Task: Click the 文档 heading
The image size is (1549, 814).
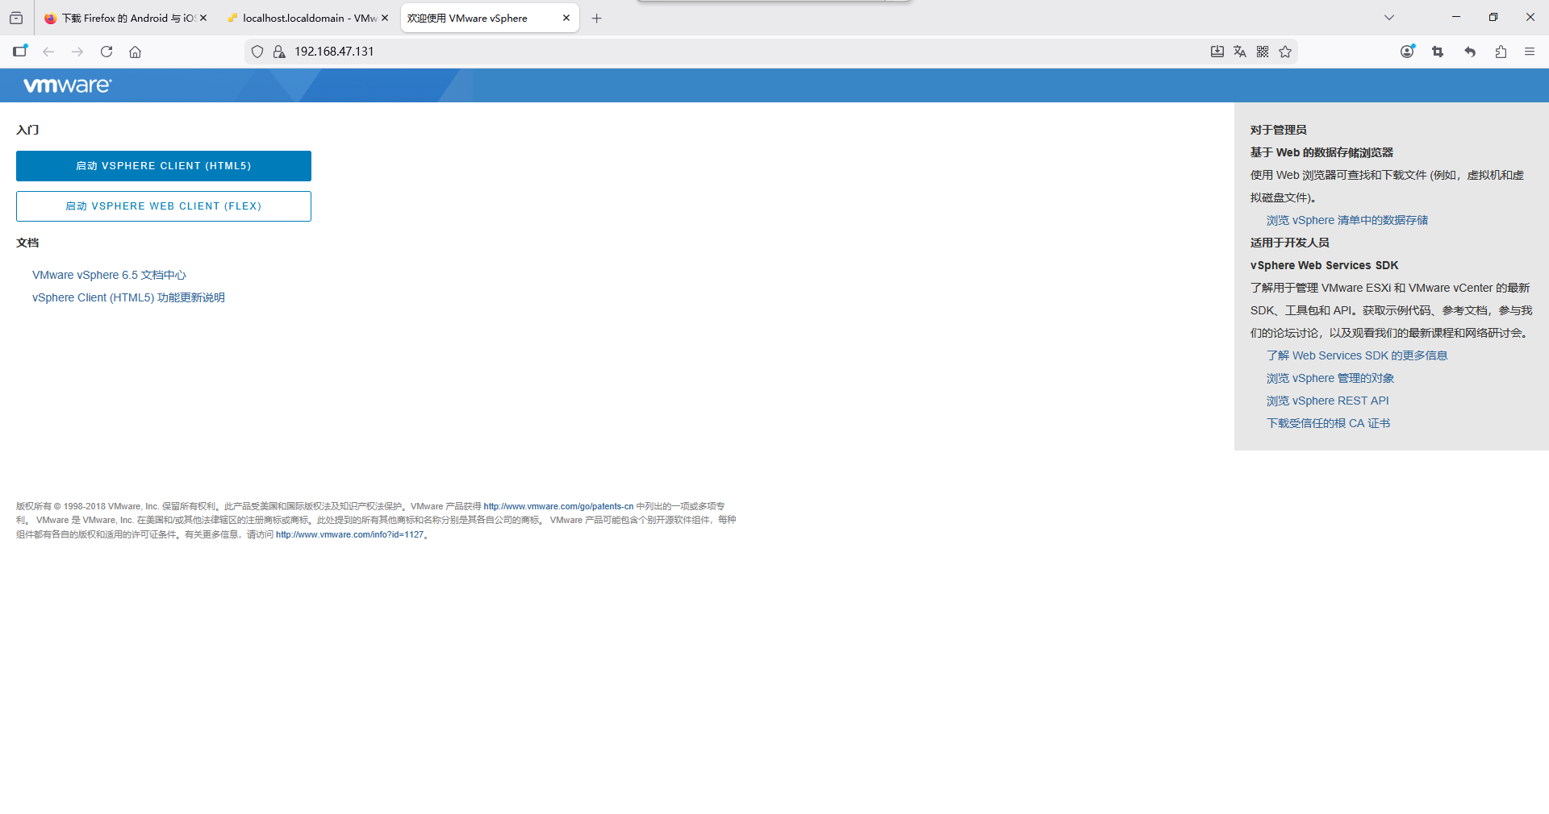Action: 27,243
